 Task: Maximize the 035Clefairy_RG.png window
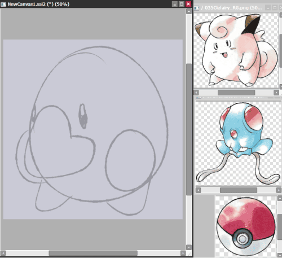click(x=275, y=8)
